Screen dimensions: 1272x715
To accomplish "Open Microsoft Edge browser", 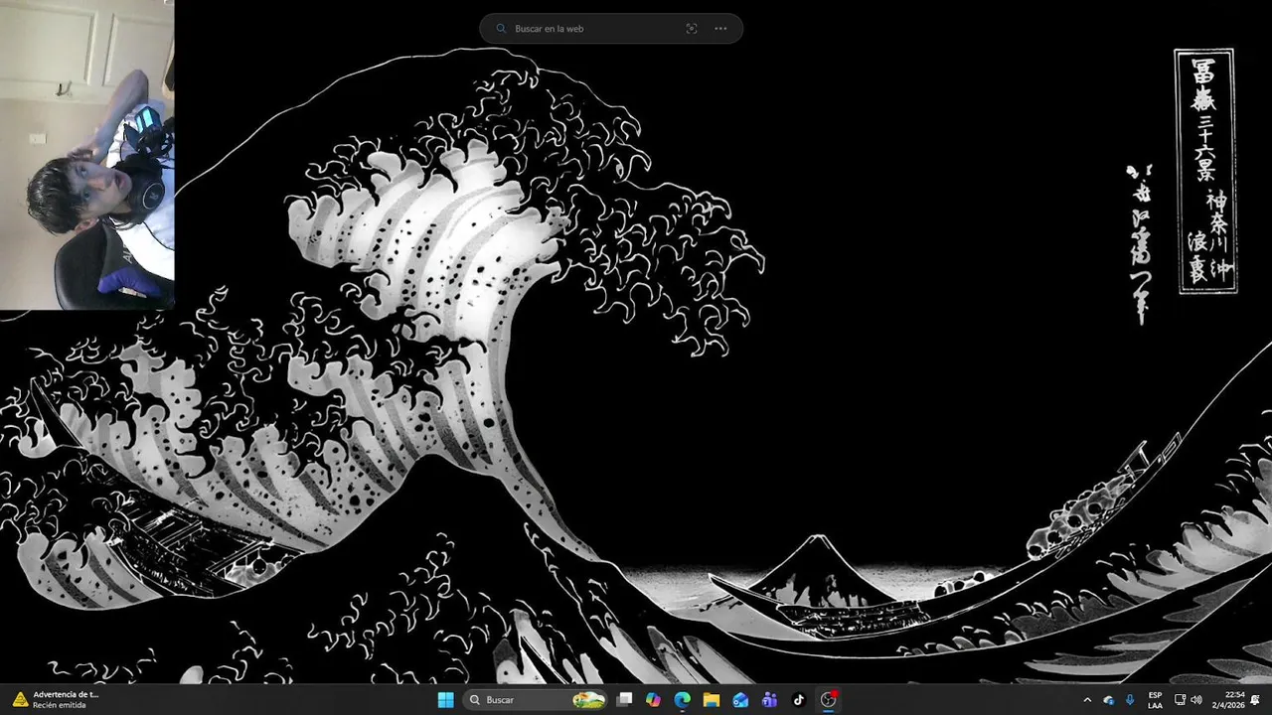I will pos(683,699).
